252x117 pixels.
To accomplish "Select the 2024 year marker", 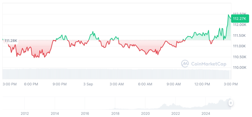I will click(x=206, y=113).
